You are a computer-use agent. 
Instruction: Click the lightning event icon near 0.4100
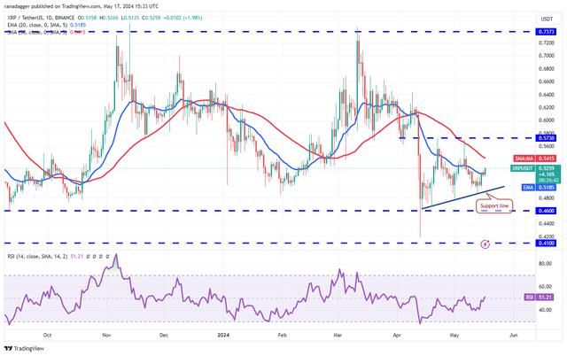click(485, 242)
